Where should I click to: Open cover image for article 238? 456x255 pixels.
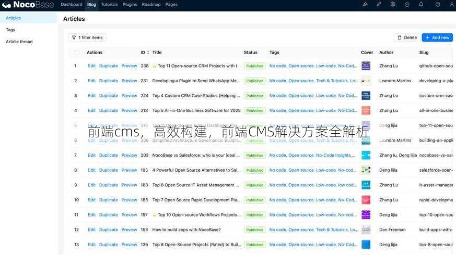366,66
